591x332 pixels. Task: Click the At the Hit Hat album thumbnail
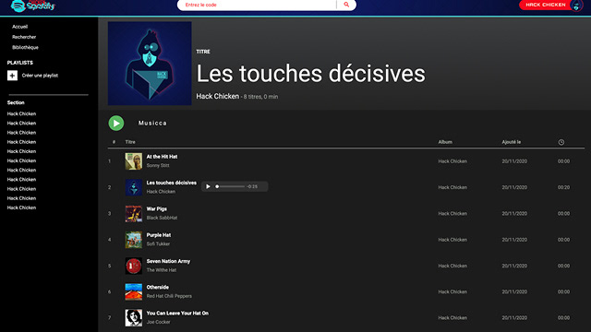pos(133,161)
